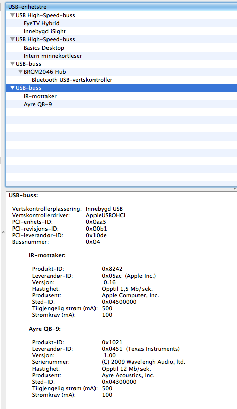Click 0x05ac (Apple Inc.) vendor value
This screenshot has height=409, width=237.
128,276
